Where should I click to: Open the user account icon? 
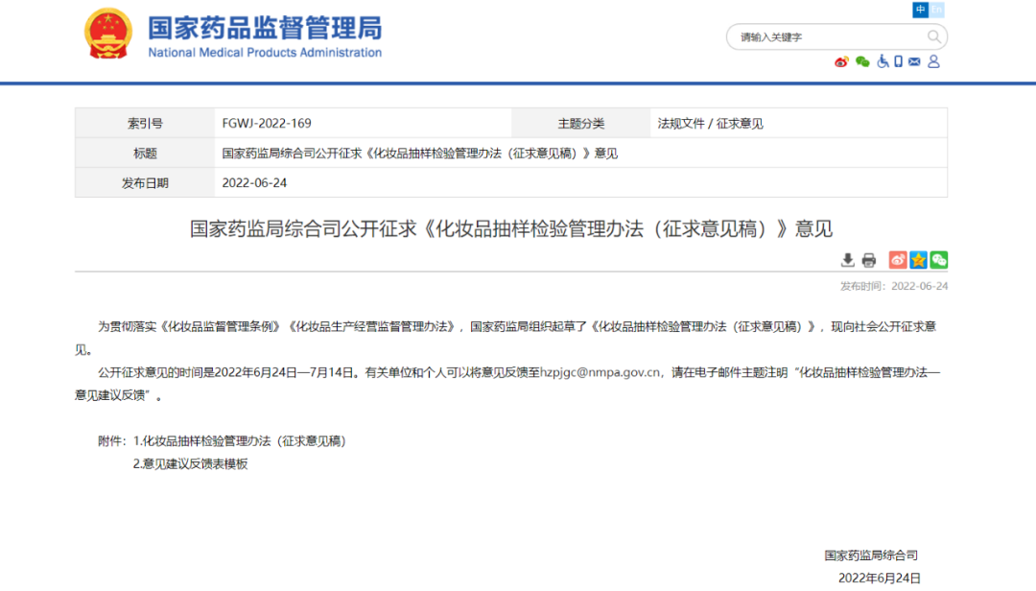[x=933, y=62]
